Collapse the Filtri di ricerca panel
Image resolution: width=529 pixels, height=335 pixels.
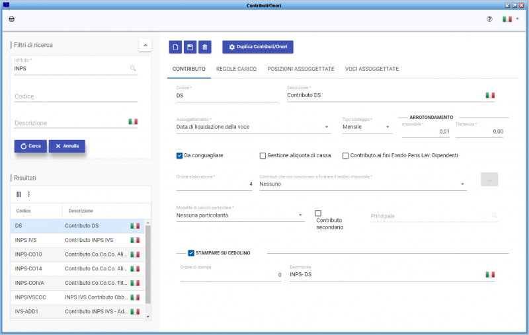(145, 45)
